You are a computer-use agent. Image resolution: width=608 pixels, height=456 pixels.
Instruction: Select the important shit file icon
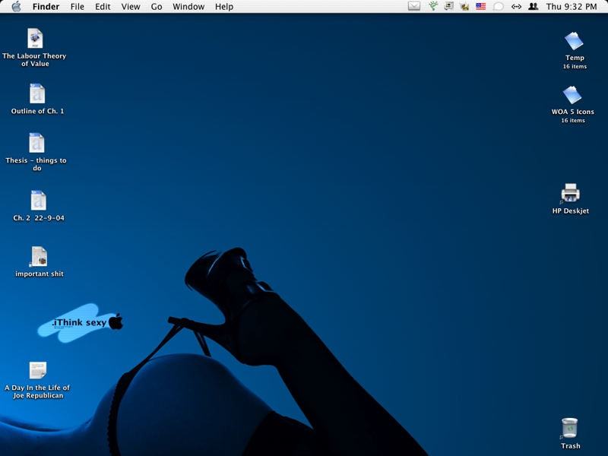pyautogui.click(x=39, y=257)
